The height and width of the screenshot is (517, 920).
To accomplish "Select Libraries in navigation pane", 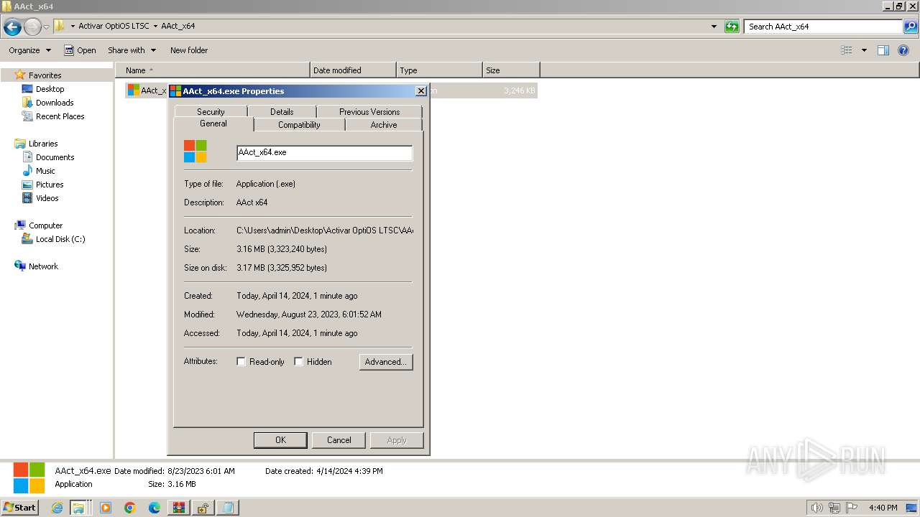I will click(43, 144).
